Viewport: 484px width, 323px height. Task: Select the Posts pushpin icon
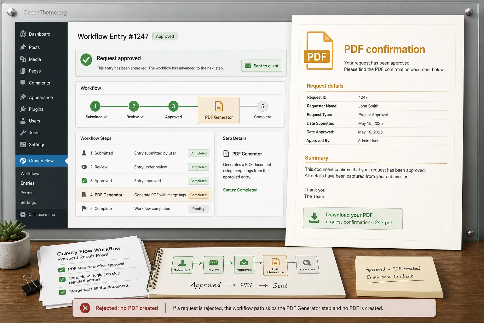point(23,47)
